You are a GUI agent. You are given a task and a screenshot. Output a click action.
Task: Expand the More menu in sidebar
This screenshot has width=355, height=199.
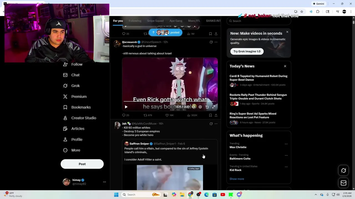click(72, 150)
